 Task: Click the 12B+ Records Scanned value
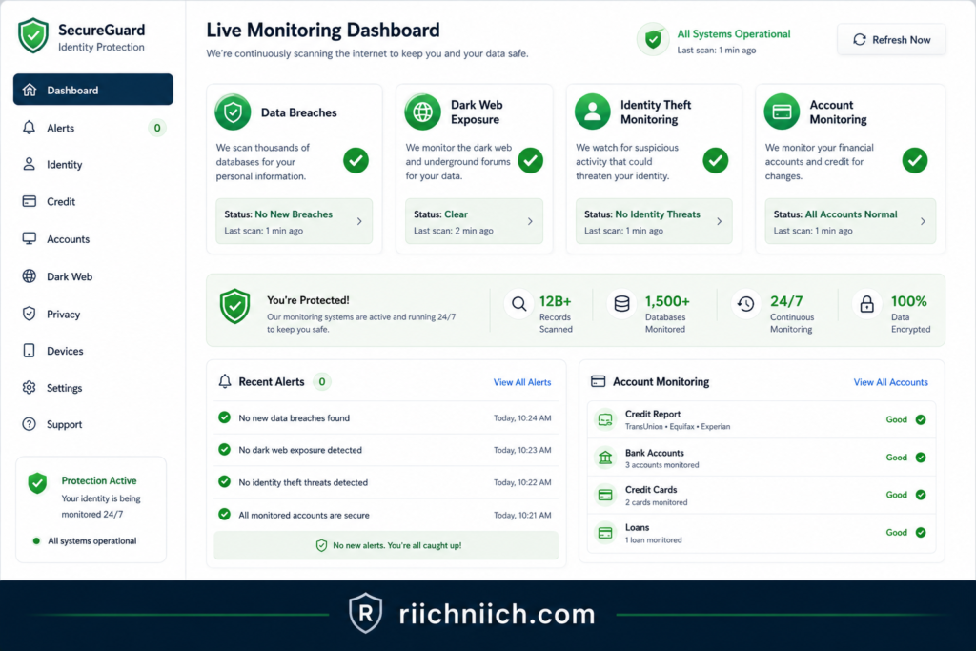coord(556,301)
